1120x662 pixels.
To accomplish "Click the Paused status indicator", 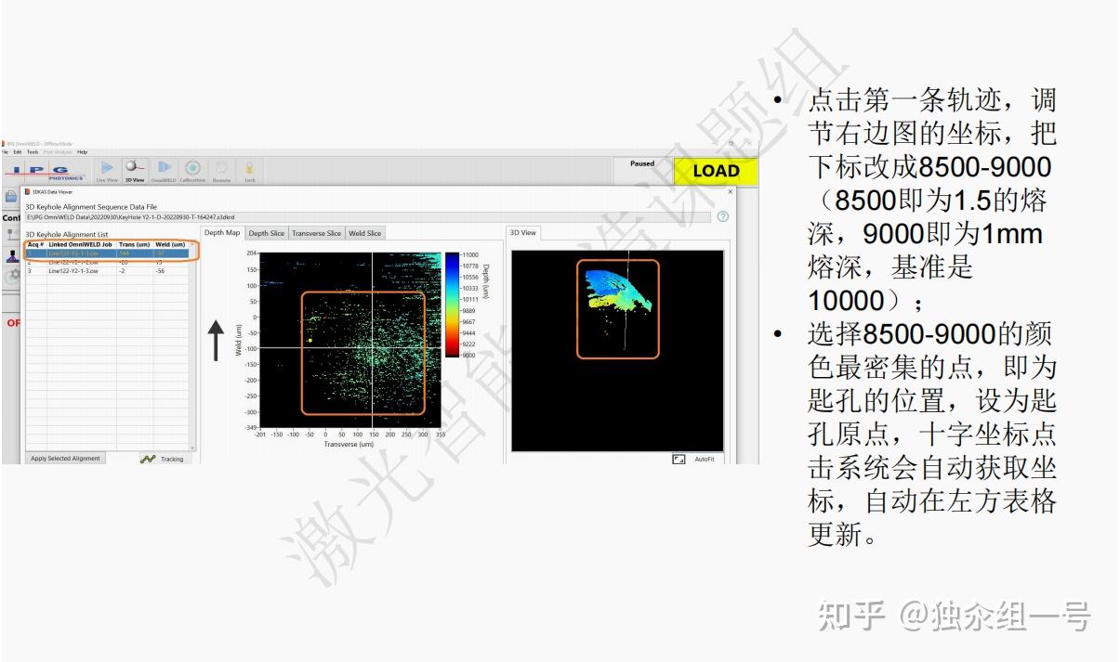I will point(640,162).
